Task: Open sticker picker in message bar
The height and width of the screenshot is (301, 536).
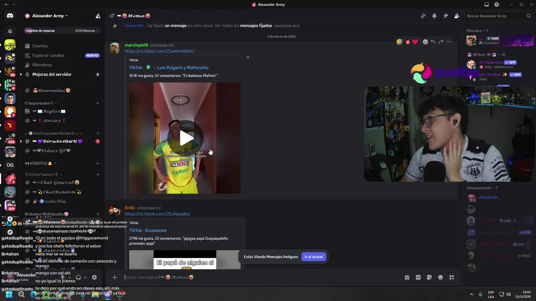Action: [429, 277]
